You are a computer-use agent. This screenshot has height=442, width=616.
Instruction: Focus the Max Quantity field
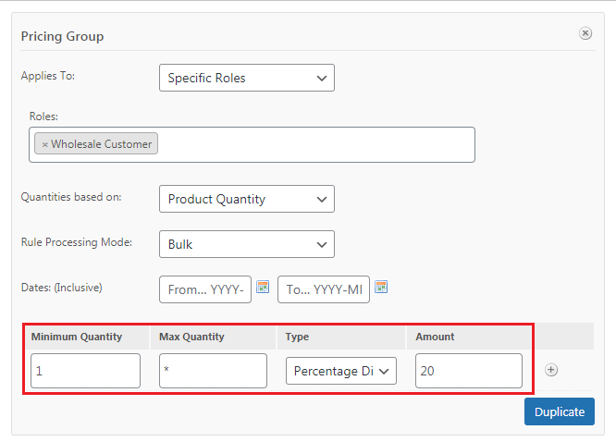[x=213, y=371]
